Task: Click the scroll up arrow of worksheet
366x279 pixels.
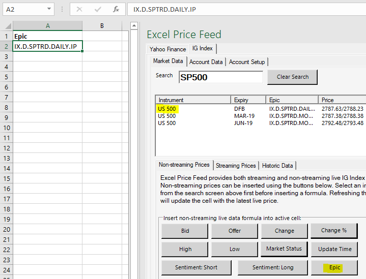Action: pos(134,25)
